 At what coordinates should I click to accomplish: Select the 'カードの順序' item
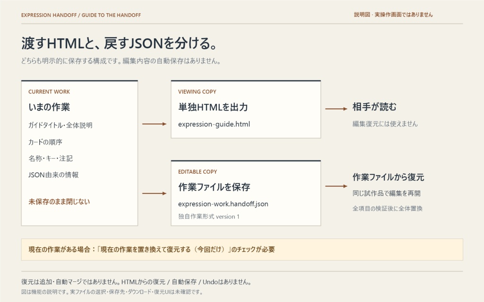(45, 142)
